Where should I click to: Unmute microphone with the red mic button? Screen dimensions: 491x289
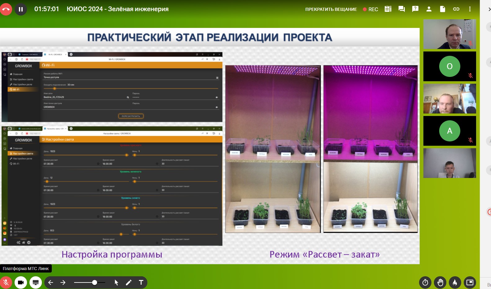[6, 282]
